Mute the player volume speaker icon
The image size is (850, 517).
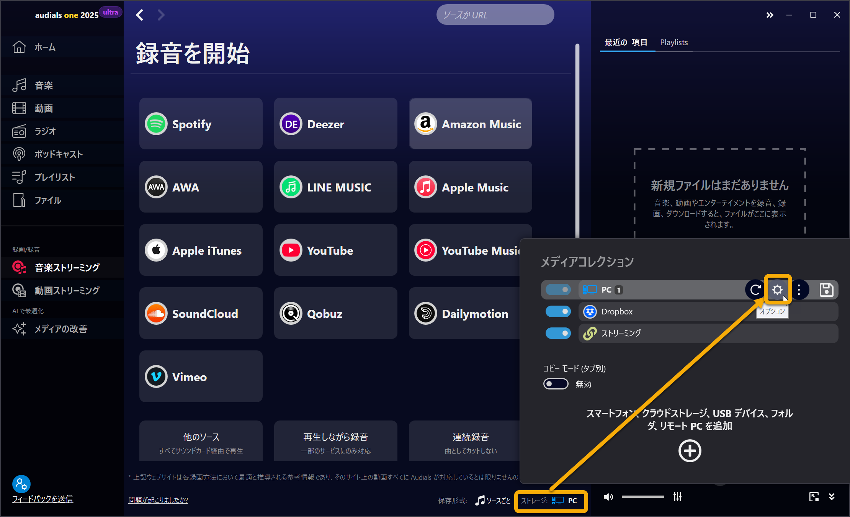click(608, 497)
